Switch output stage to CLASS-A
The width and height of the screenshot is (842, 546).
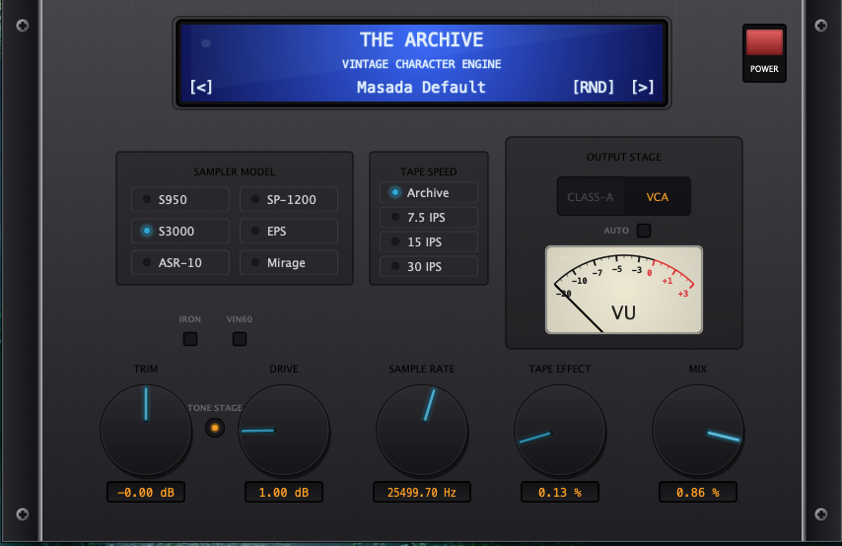pyautogui.click(x=590, y=197)
